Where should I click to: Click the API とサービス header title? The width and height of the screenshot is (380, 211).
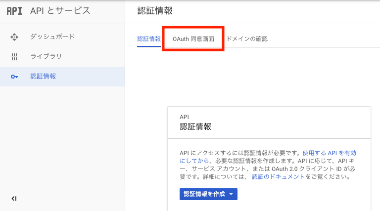coord(60,11)
